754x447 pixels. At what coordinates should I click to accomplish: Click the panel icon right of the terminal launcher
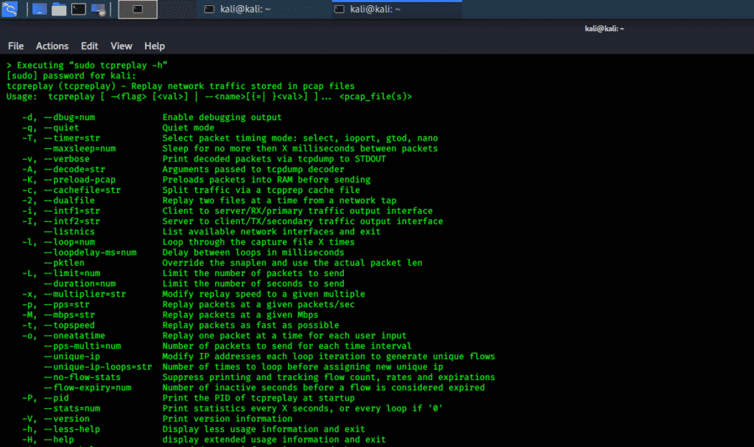99,9
